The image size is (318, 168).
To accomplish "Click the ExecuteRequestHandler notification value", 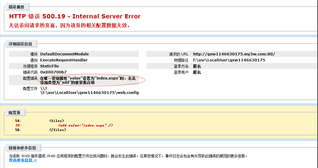I will pyautogui.click(x=64, y=60).
